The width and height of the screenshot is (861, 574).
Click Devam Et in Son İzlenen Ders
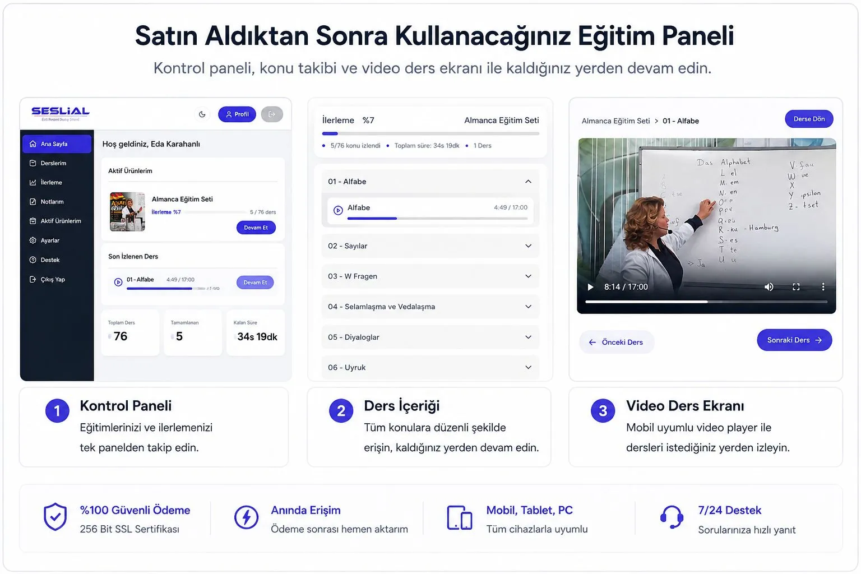(255, 283)
